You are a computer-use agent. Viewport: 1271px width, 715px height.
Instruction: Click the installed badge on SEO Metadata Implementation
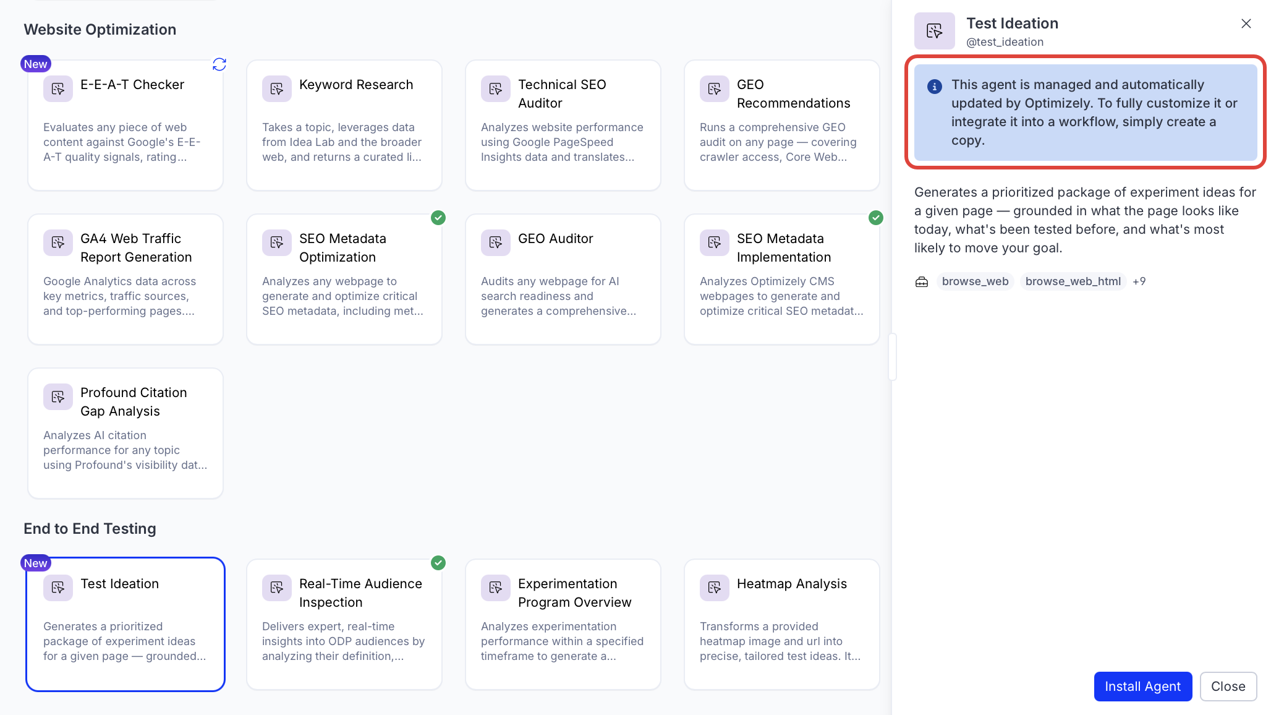(x=875, y=218)
